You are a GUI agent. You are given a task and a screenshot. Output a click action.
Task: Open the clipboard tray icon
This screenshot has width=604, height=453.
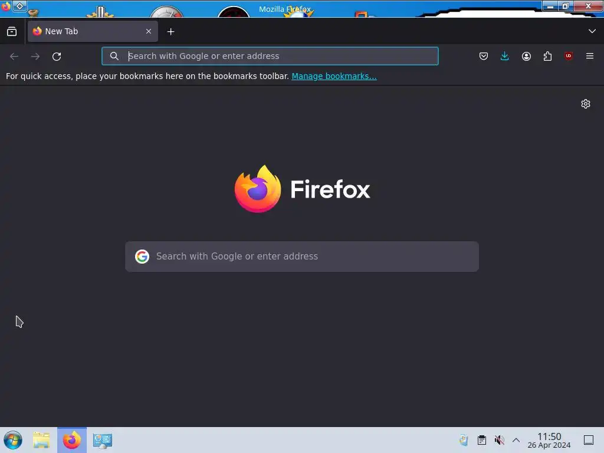481,440
